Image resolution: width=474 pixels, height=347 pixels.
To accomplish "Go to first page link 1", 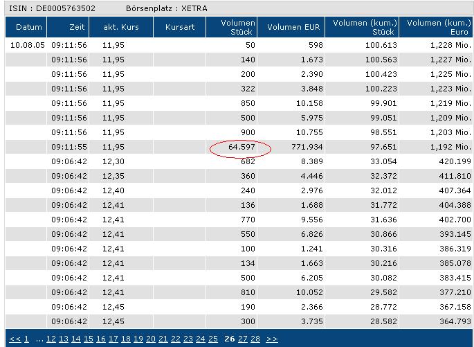I will pos(26,339).
